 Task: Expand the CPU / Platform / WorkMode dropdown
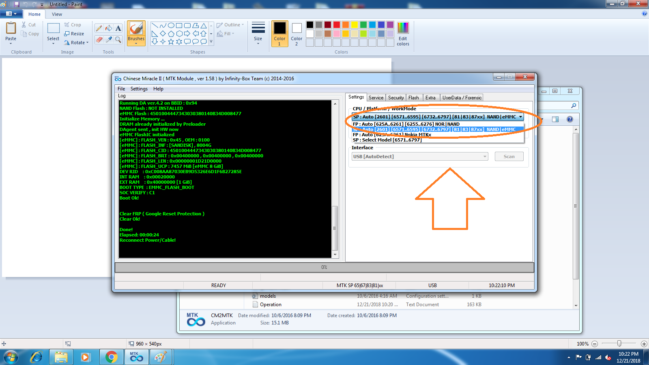point(520,117)
